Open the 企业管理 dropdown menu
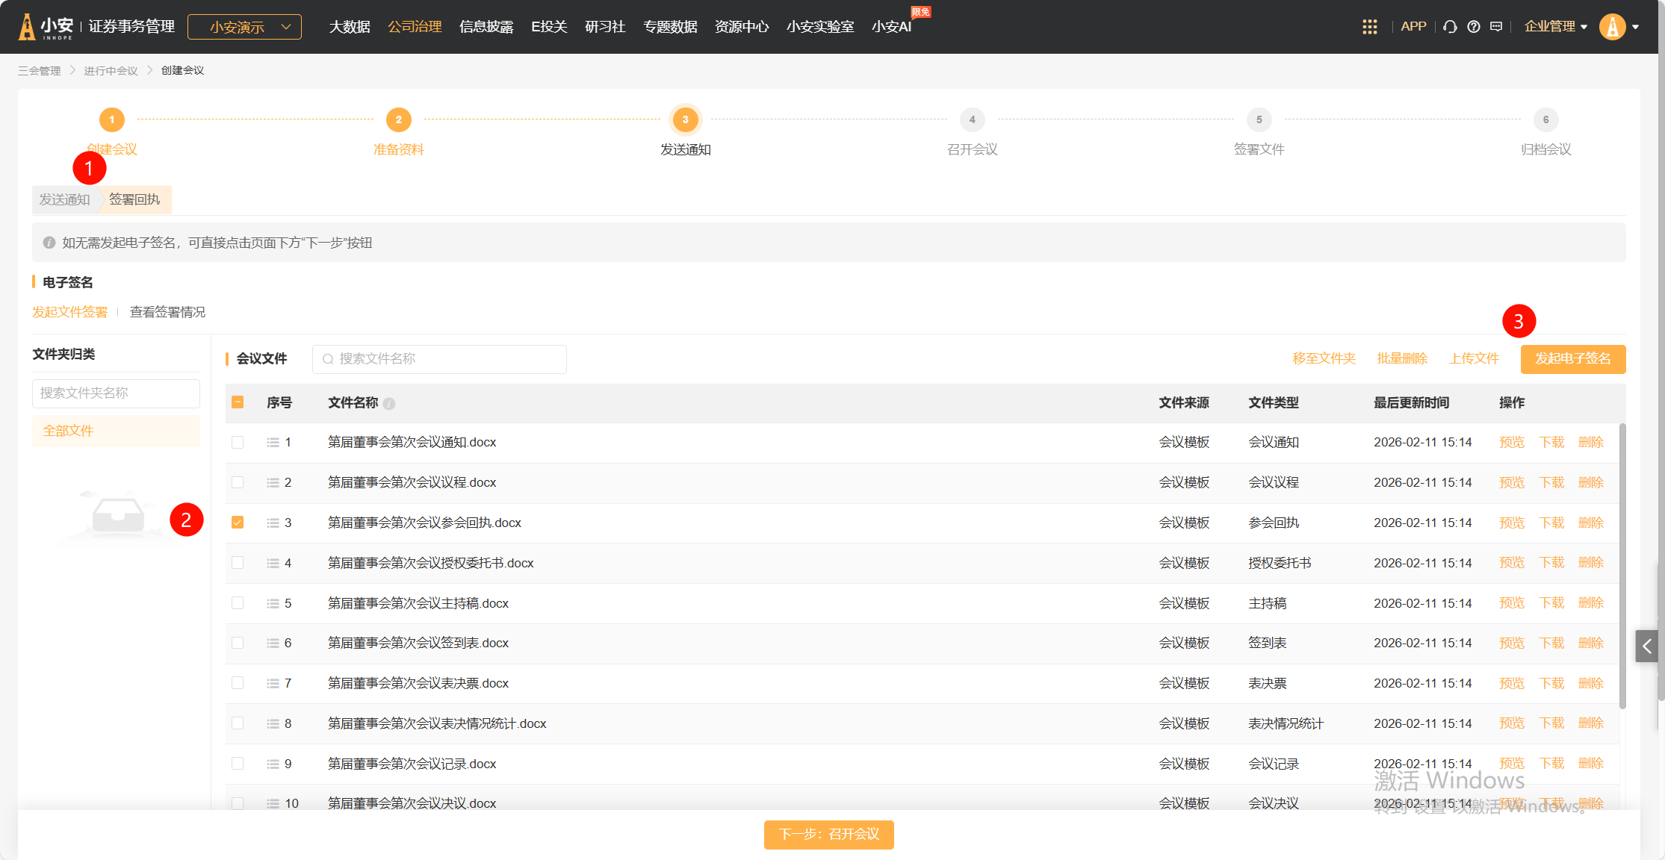Screen dimensions: 1665x860 [1555, 27]
